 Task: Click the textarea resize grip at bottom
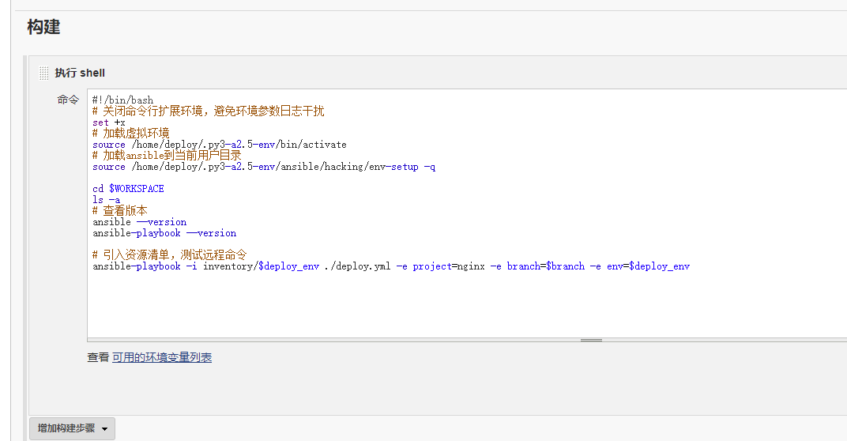[591, 340]
